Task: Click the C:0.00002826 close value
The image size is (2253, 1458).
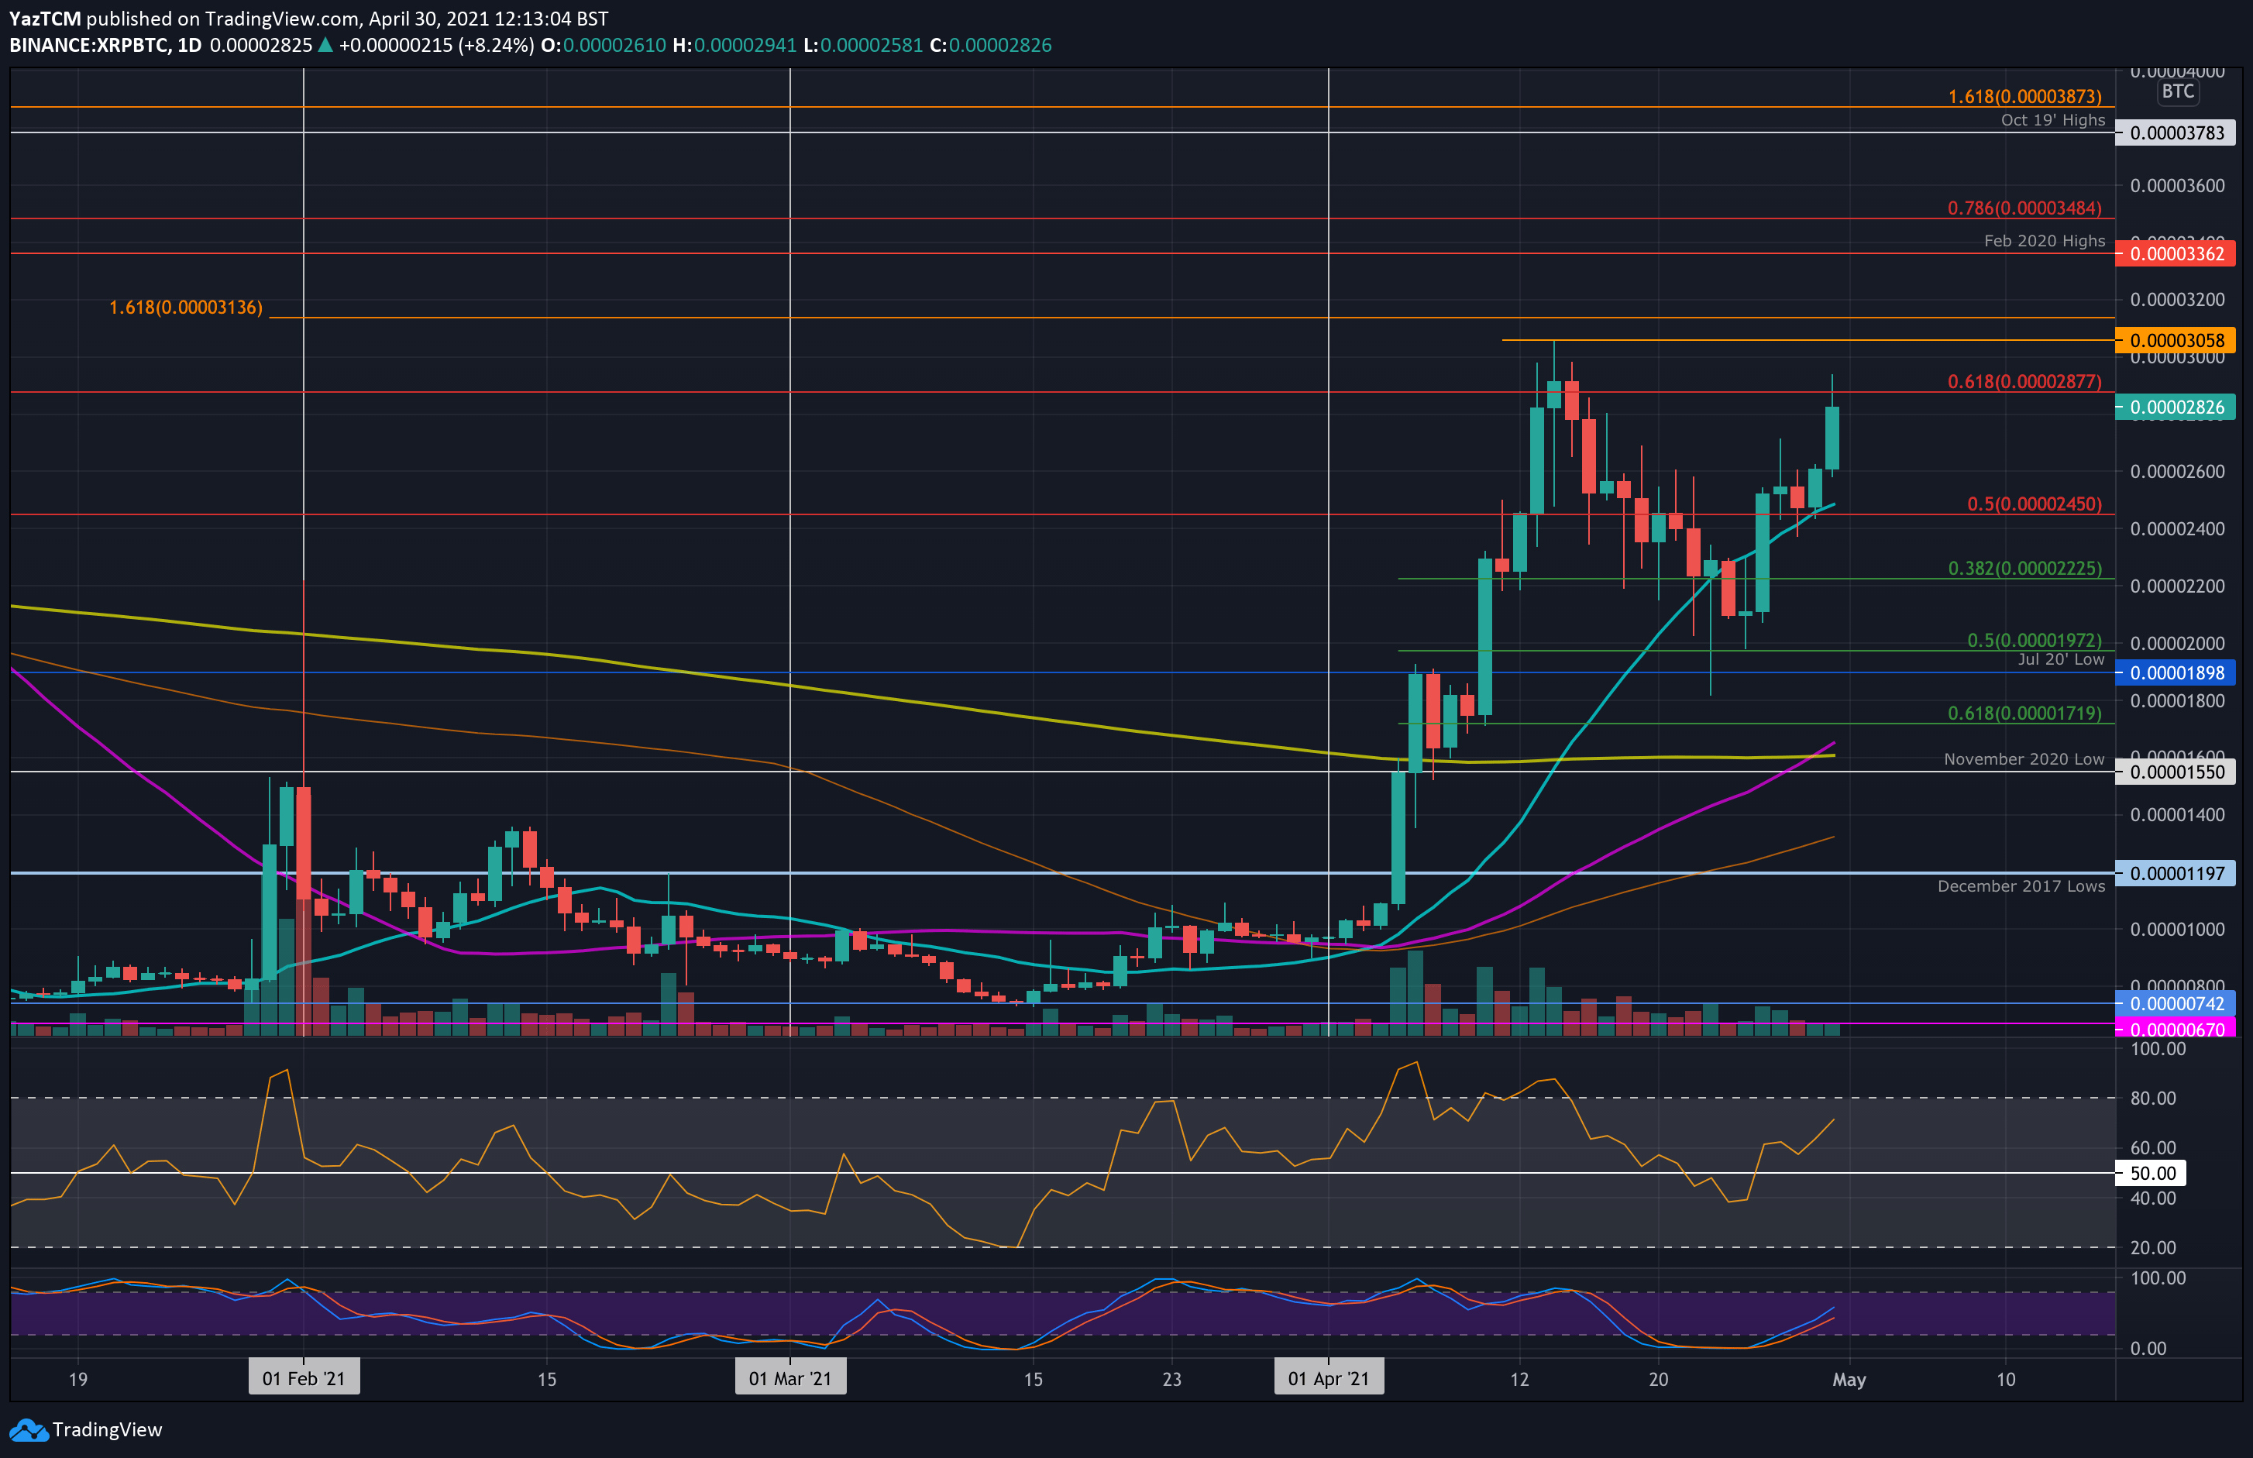Action: coord(990,46)
